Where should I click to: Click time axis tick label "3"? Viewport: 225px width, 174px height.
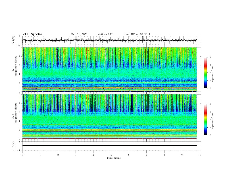click(76, 155)
